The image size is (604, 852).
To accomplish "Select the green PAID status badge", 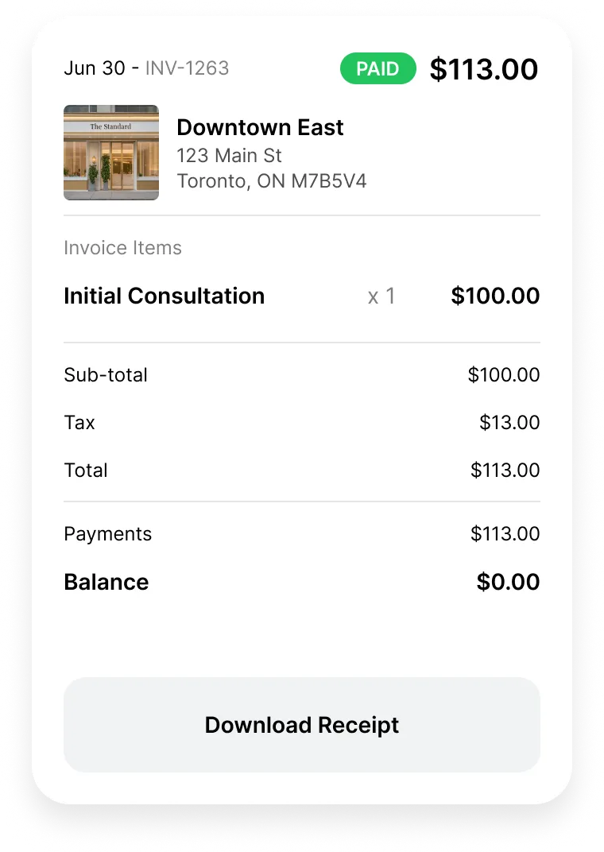I will [377, 68].
